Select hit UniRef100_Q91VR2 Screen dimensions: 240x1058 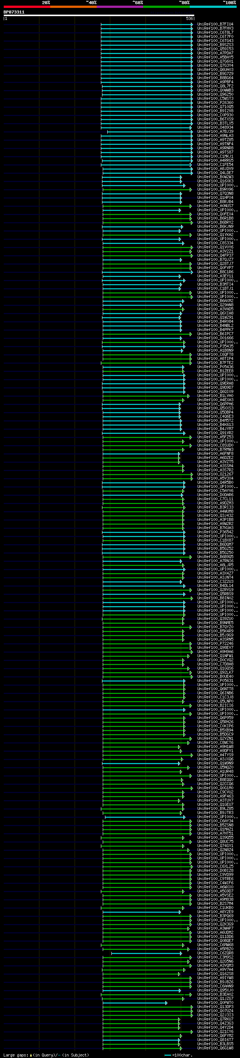pos(215,433)
